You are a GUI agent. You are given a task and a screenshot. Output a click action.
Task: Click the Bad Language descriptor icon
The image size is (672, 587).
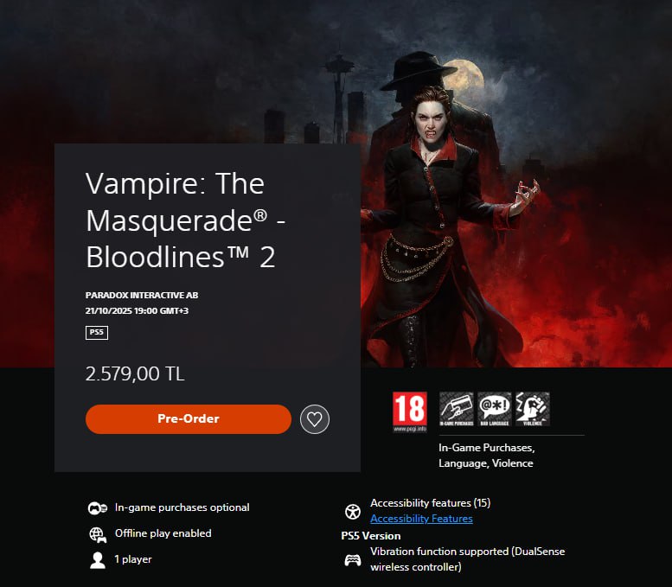tap(495, 409)
